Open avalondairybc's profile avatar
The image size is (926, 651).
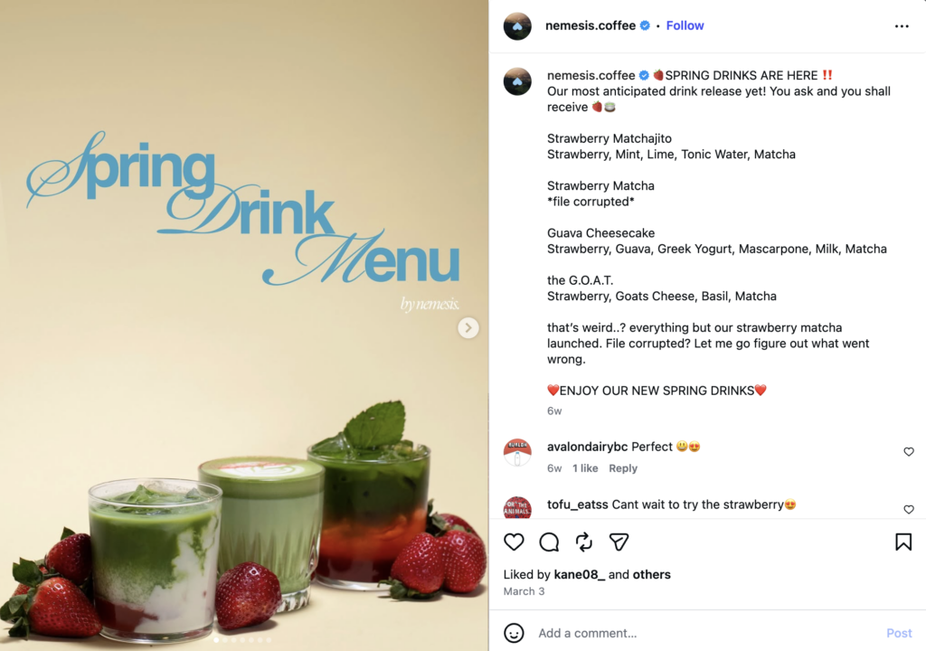(517, 453)
